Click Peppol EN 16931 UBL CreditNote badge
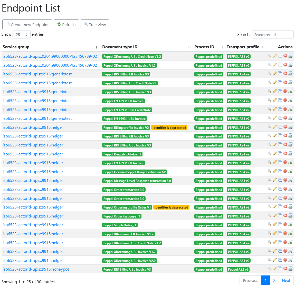 (127, 110)
